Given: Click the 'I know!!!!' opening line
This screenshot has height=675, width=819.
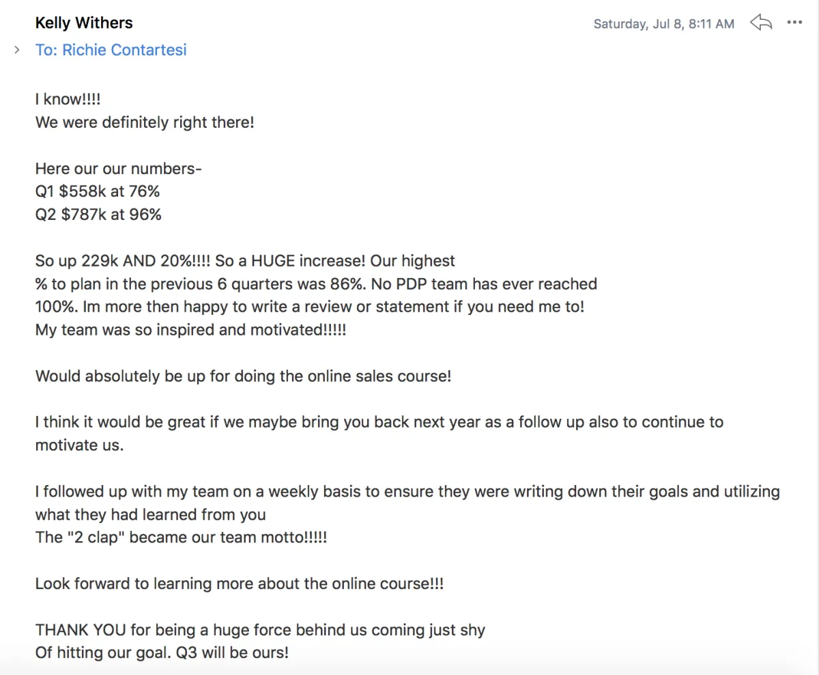Looking at the screenshot, I should click(68, 99).
